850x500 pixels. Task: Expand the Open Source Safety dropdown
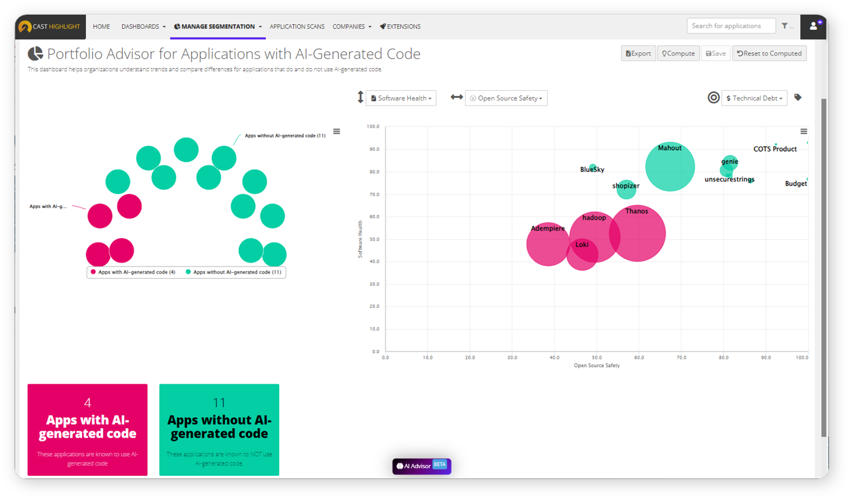(506, 98)
